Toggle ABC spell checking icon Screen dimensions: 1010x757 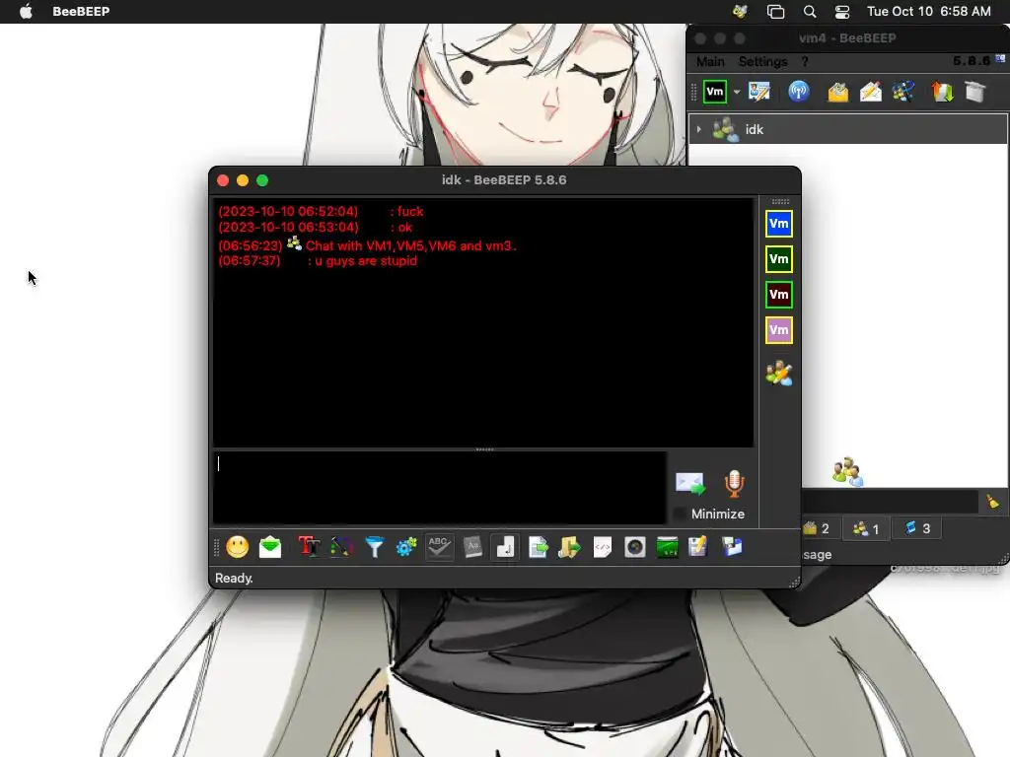pos(439,547)
